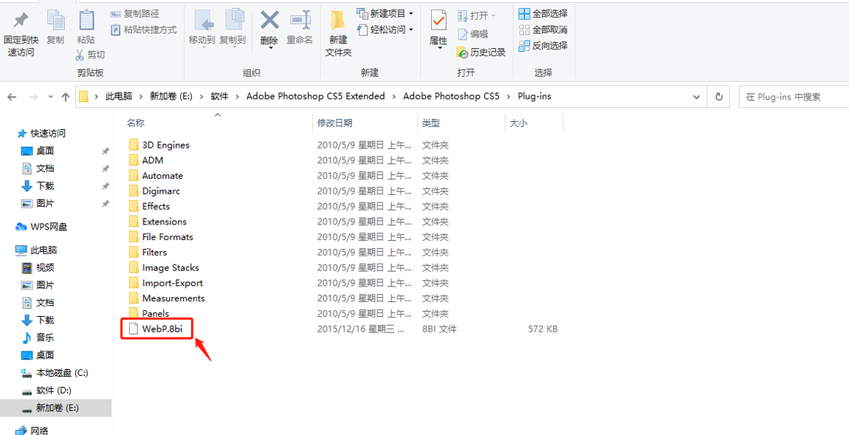Click the Paste icon in clipboard group
This screenshot has width=849, height=435.
click(86, 21)
